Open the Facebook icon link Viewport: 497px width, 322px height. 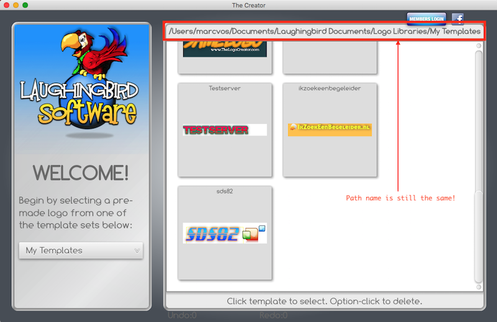point(457,19)
